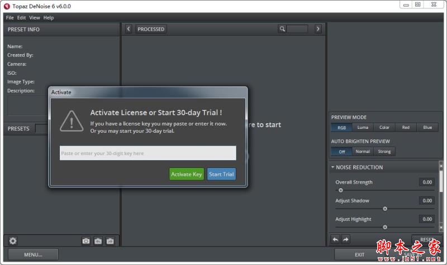Select RGB preview mode
The width and height of the screenshot is (447, 265).
point(341,128)
